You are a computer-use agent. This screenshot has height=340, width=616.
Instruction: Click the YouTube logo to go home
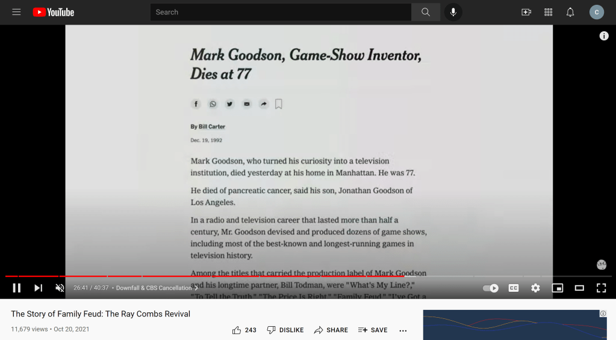(x=54, y=12)
